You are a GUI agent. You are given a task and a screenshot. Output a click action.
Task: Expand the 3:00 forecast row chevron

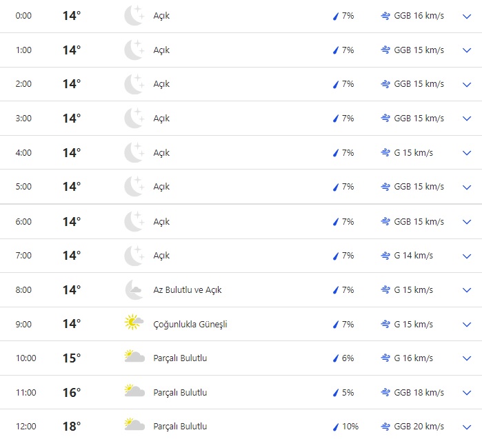466,119
